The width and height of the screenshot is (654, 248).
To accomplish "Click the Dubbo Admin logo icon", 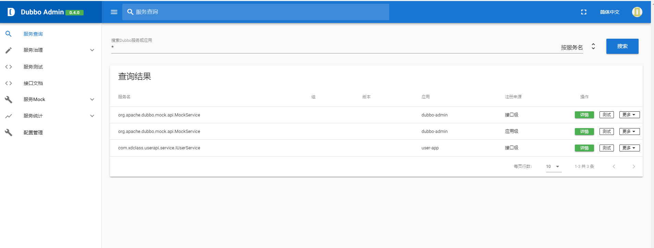I will coord(11,12).
